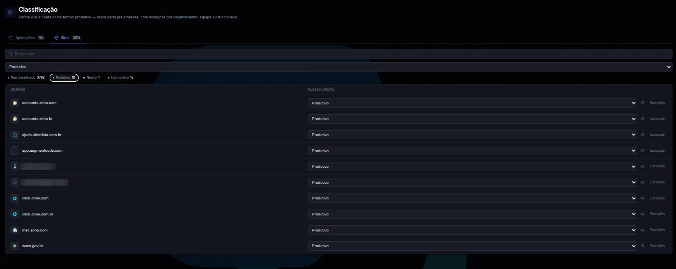Click the click.omie.com favicon

click(15, 198)
